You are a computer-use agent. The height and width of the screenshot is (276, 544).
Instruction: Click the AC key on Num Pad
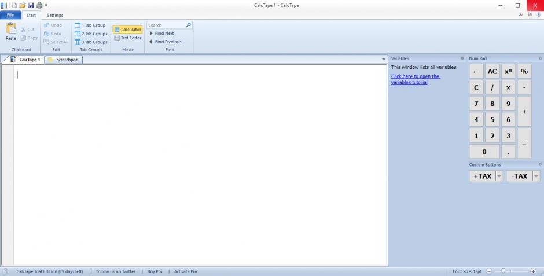click(492, 71)
